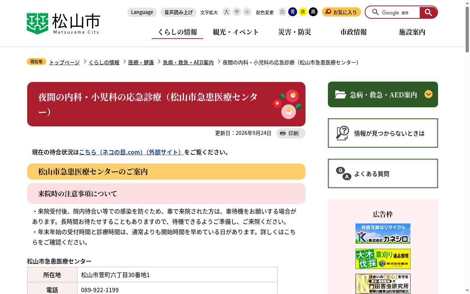Click the address 松山市萱町六丁目30番地1
This screenshot has height=294, width=470.
click(115, 275)
